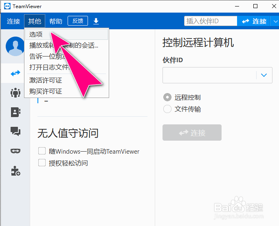
Task: Click the 反馈 button
Action: click(x=78, y=21)
